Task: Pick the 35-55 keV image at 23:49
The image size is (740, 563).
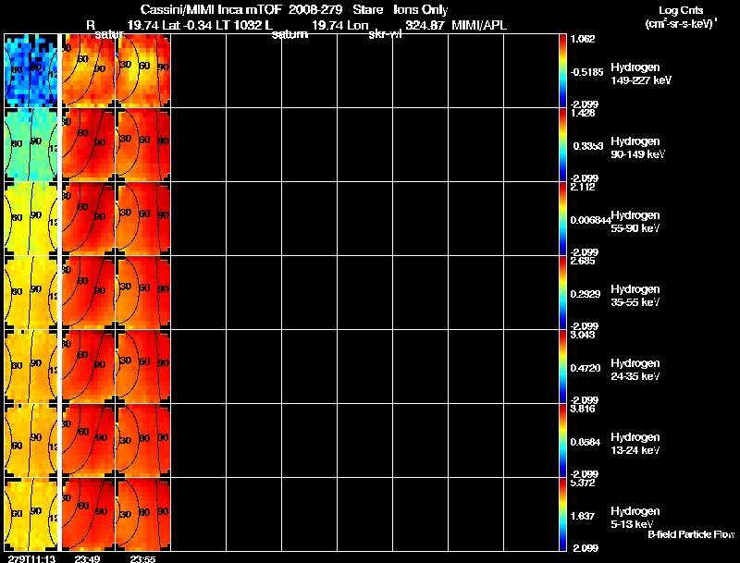Action: [x=88, y=293]
